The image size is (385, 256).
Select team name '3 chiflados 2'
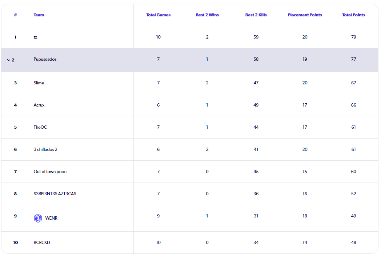tap(45, 149)
